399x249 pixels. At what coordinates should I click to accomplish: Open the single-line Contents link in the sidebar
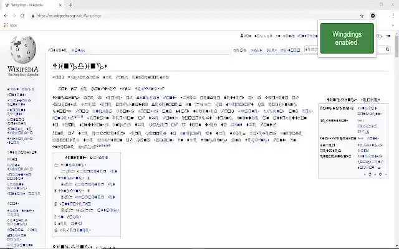pyautogui.click(x=17, y=95)
